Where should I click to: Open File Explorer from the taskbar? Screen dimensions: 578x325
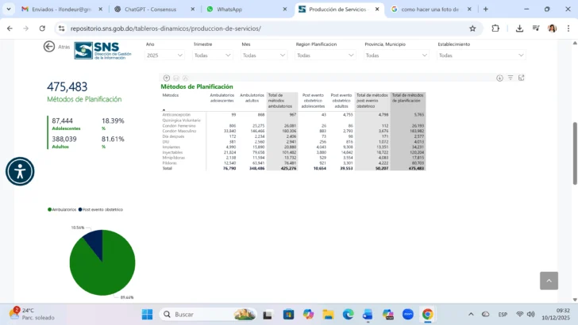tap(327, 314)
